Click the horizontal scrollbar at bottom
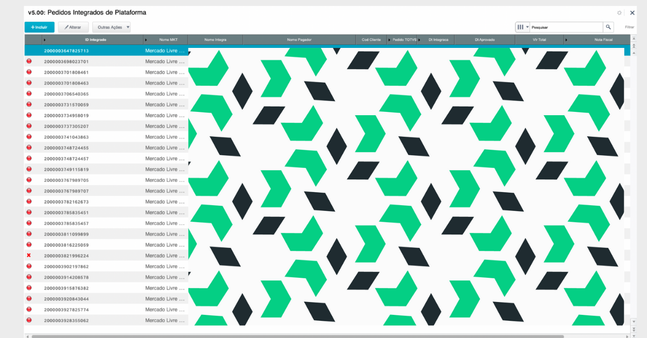The height and width of the screenshot is (338, 647). click(x=297, y=336)
